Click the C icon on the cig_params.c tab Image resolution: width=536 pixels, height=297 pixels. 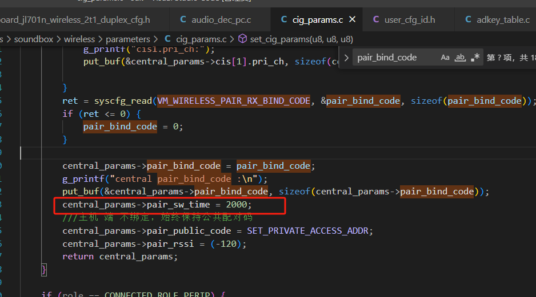284,19
